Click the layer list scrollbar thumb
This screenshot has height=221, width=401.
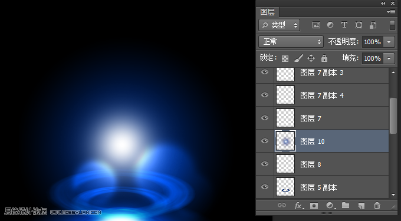point(393,116)
